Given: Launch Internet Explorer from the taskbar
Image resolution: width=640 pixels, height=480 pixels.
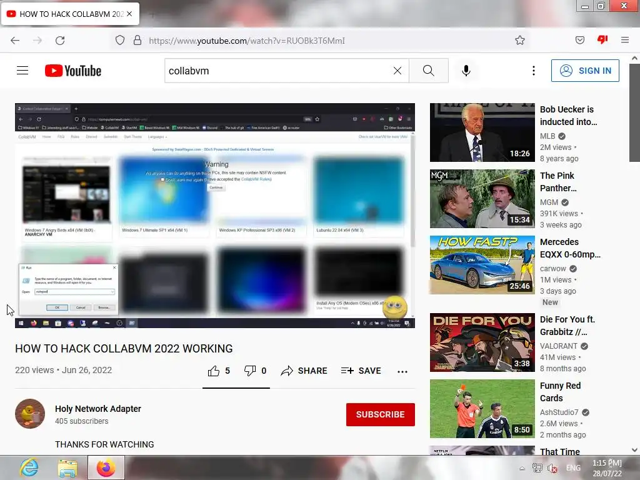Looking at the screenshot, I should 29,467.
